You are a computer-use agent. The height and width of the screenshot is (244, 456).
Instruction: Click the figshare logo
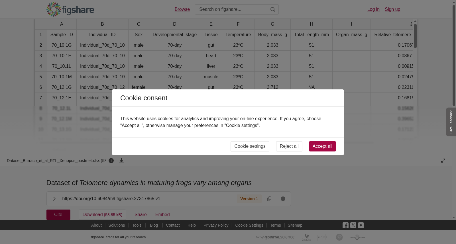(70, 9)
